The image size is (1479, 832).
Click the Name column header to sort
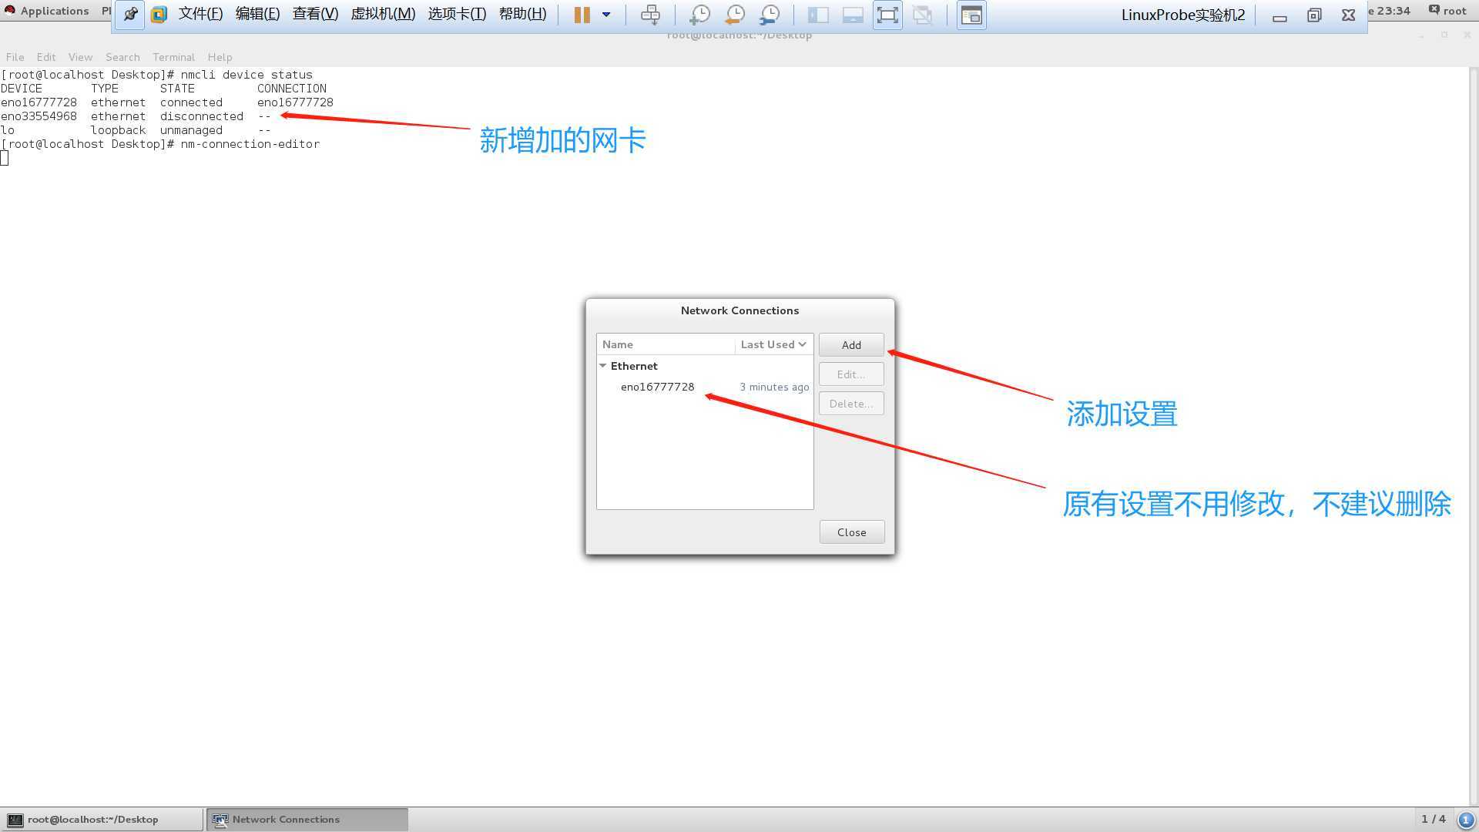[666, 344]
